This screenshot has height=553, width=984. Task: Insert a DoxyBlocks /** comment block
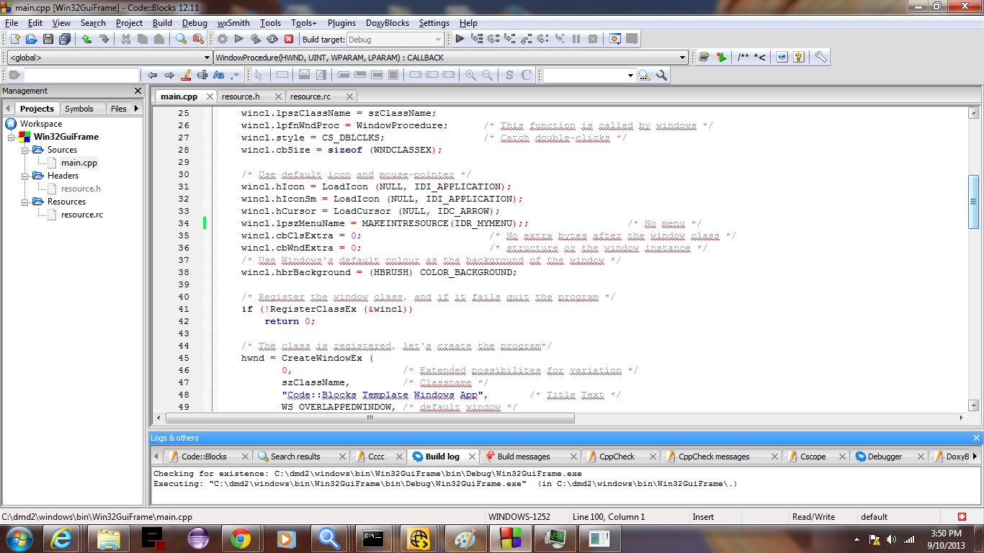(x=743, y=57)
